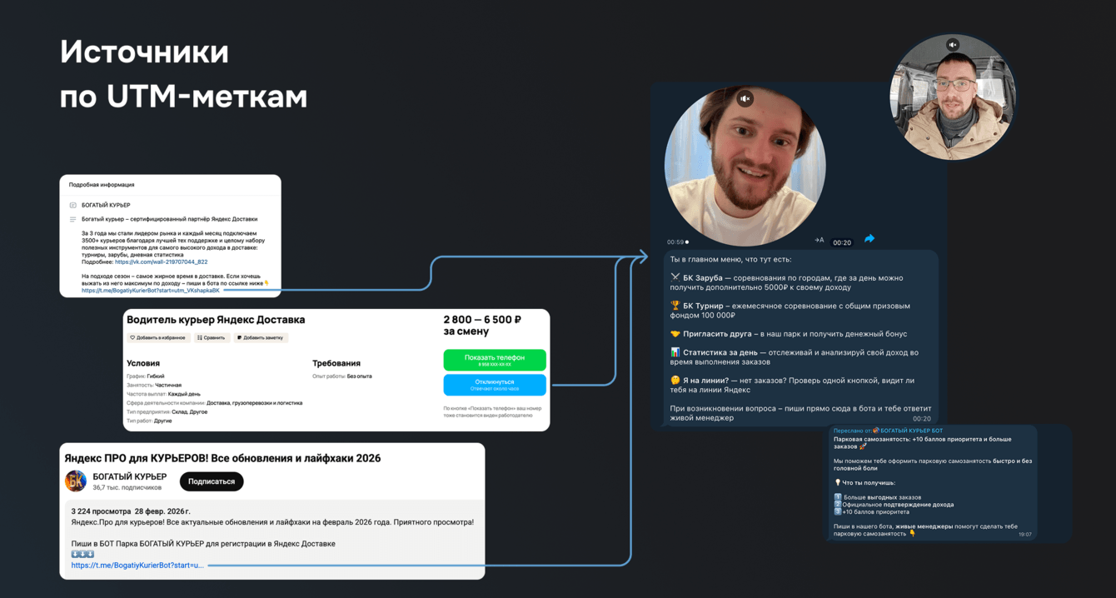Click the Требования heading in vacancy card

pos(336,363)
